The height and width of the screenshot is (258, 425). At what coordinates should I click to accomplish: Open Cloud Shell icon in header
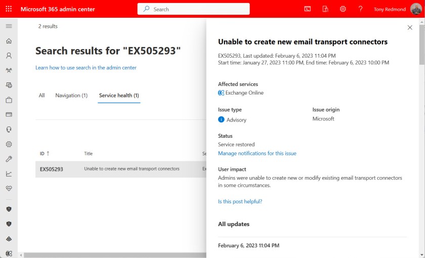point(308,9)
